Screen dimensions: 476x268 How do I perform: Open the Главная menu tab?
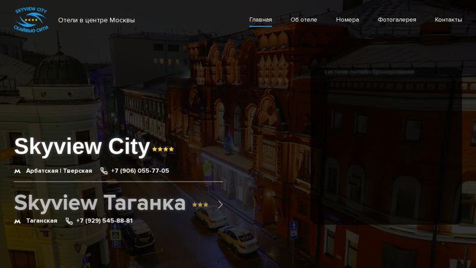coord(261,20)
